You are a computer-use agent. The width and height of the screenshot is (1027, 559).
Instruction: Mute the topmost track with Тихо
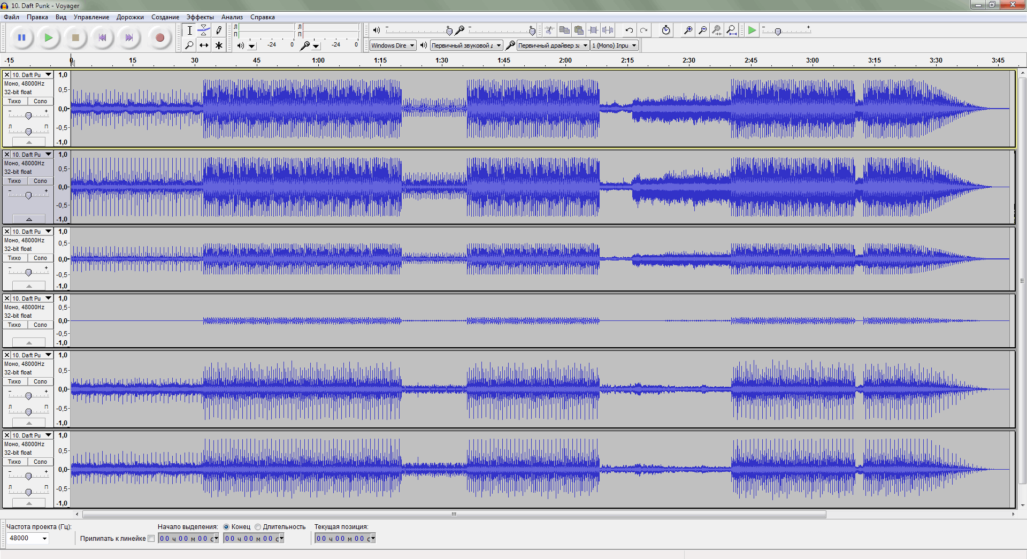[14, 101]
